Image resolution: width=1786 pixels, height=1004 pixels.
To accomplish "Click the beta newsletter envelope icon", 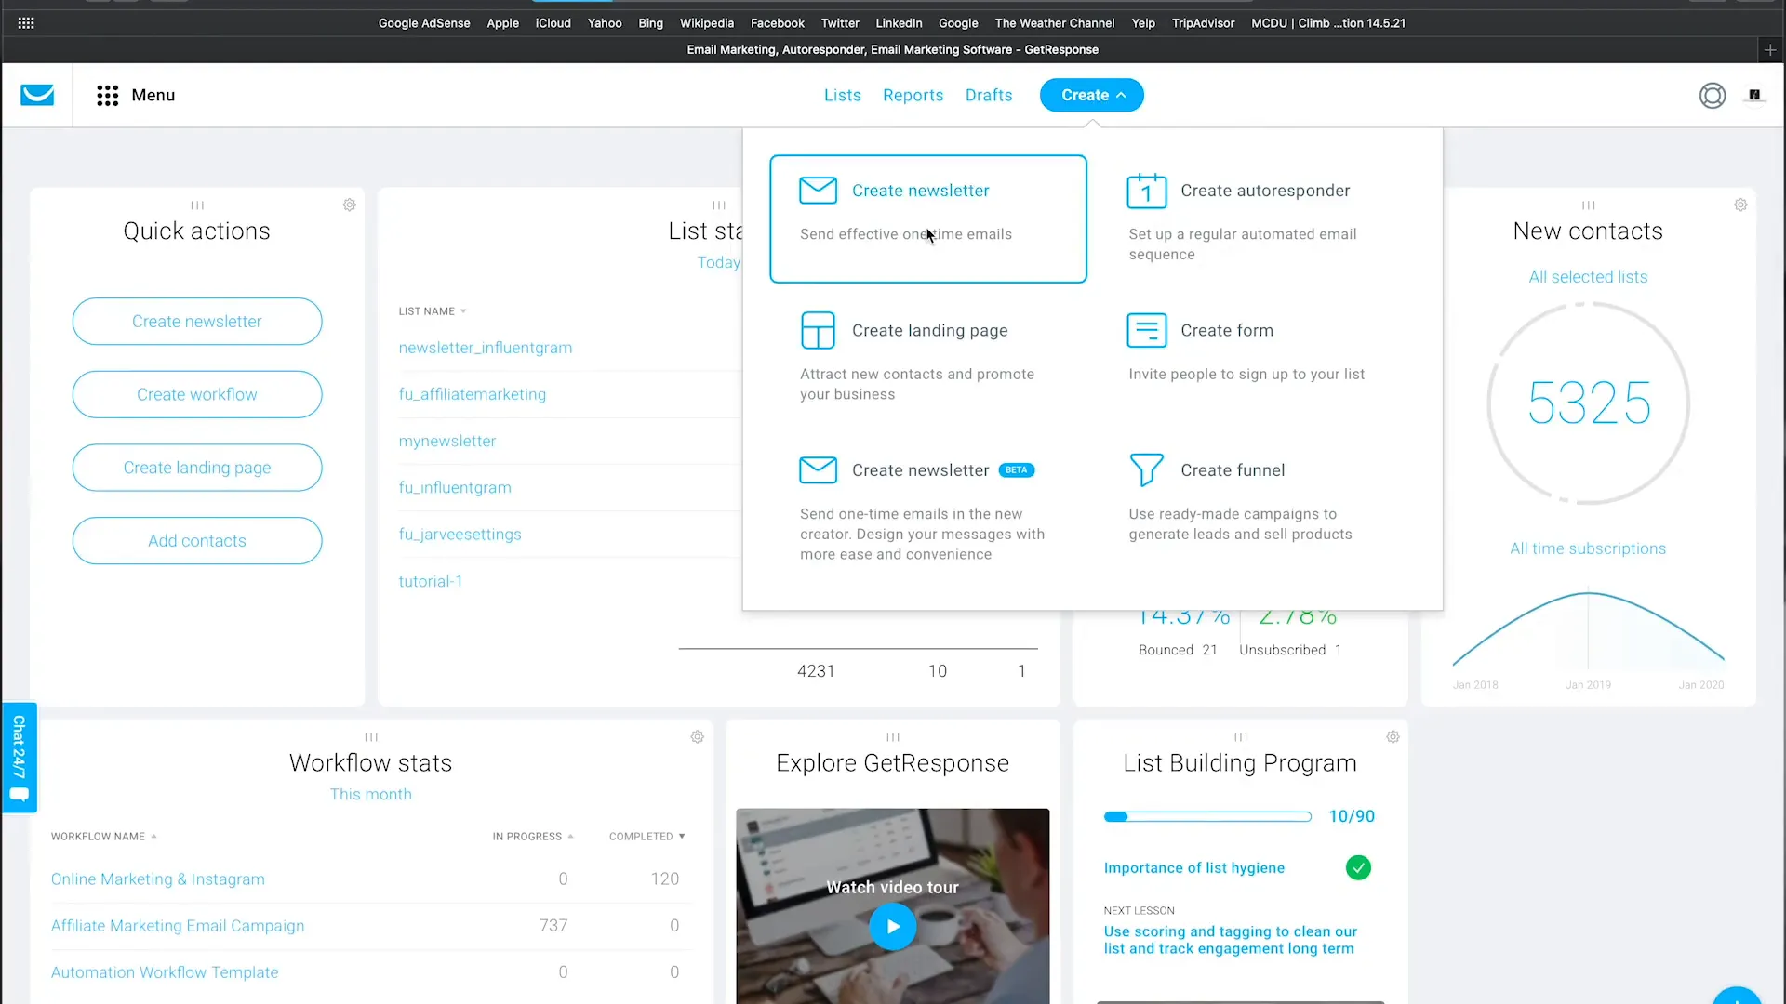I will 818,470.
